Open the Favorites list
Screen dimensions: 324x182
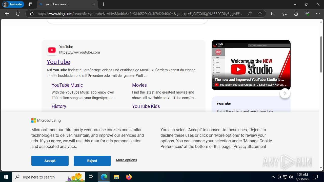[x=285, y=14]
